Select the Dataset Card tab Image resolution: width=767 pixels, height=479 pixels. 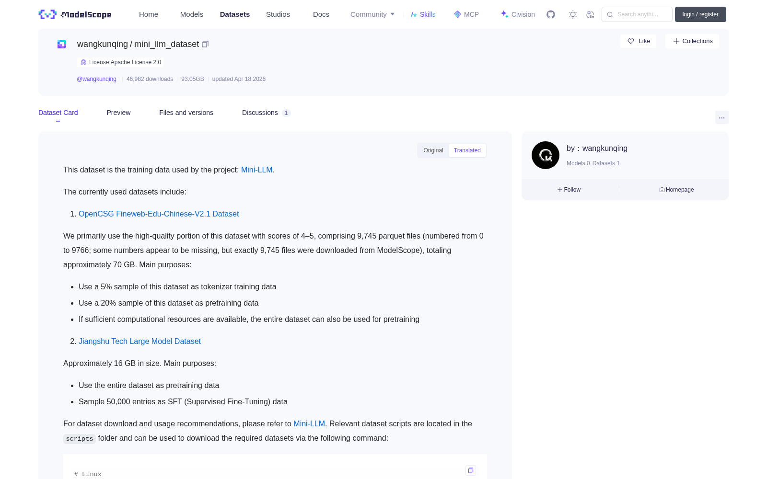coord(58,113)
